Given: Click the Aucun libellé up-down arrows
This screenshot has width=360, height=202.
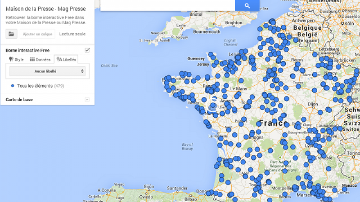Looking at the screenshot, I should pyautogui.click(x=82, y=71).
